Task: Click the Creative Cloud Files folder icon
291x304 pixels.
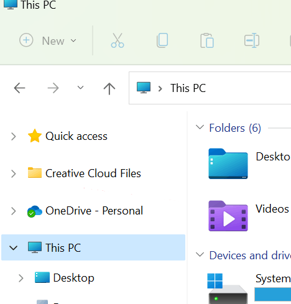Action: [35, 173]
